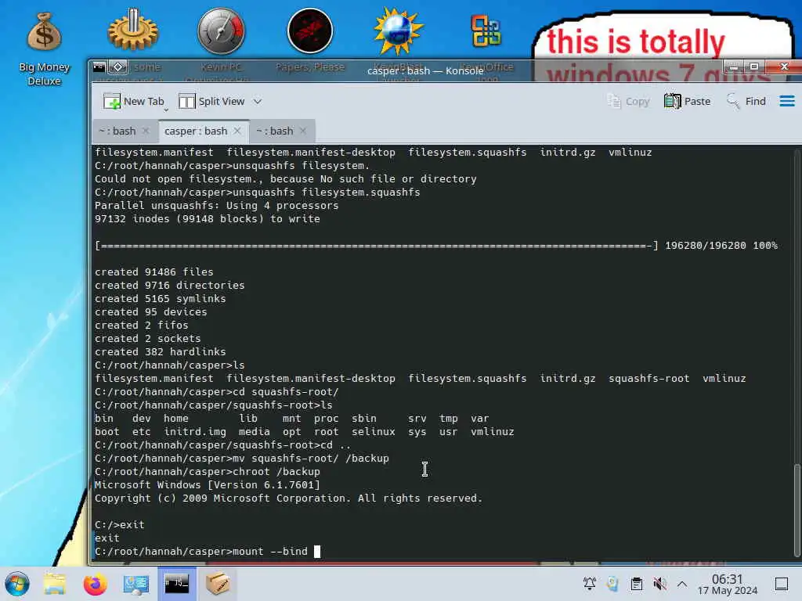Open Big Money Deluxe desktop icon
802x601 pixels.
[x=44, y=49]
